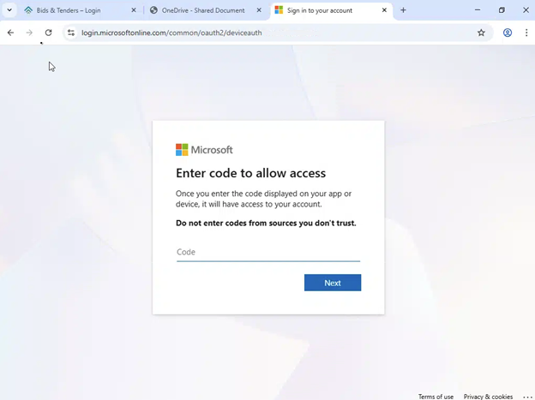Click 'Do not enter codes from sources' warning

tap(266, 223)
